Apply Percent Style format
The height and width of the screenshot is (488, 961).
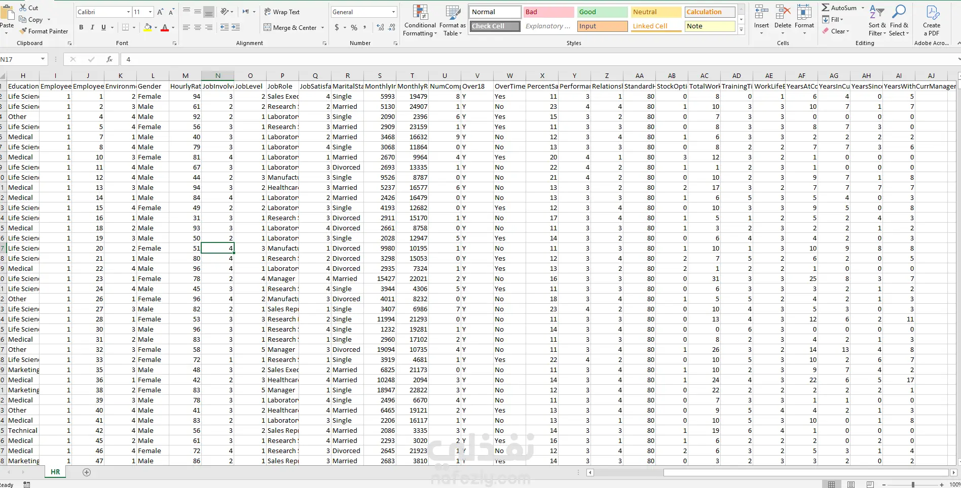(x=354, y=27)
